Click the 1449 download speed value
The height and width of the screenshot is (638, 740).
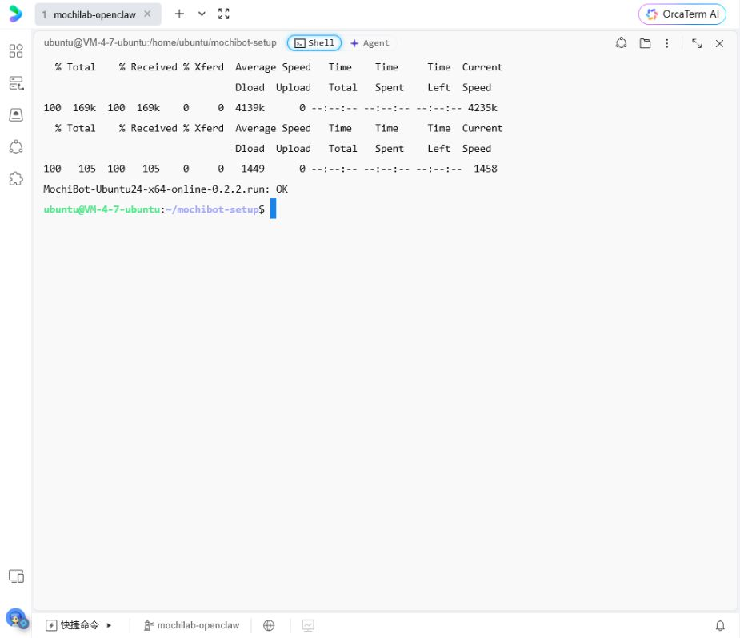tap(253, 169)
